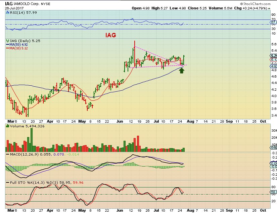Click the RSI axis label '30'
The width and height of the screenshot is (277, 213).
(x=273, y=29)
